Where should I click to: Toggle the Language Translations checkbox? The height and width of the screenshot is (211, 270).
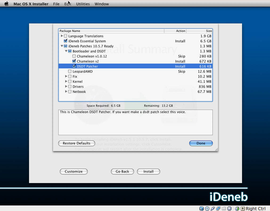coord(66,36)
